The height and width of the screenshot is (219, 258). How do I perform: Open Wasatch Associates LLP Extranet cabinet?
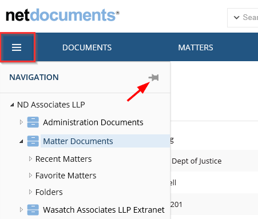104,210
